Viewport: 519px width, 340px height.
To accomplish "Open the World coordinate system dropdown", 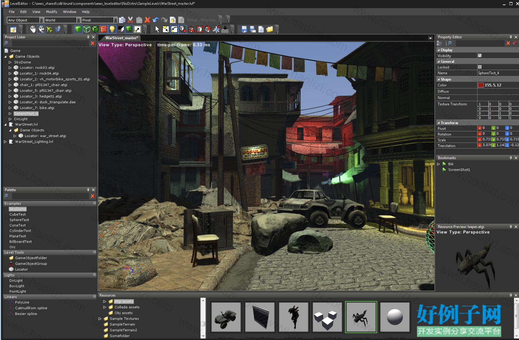I will pyautogui.click(x=78, y=20).
